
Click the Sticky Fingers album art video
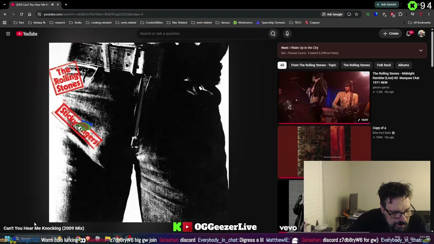139,133
